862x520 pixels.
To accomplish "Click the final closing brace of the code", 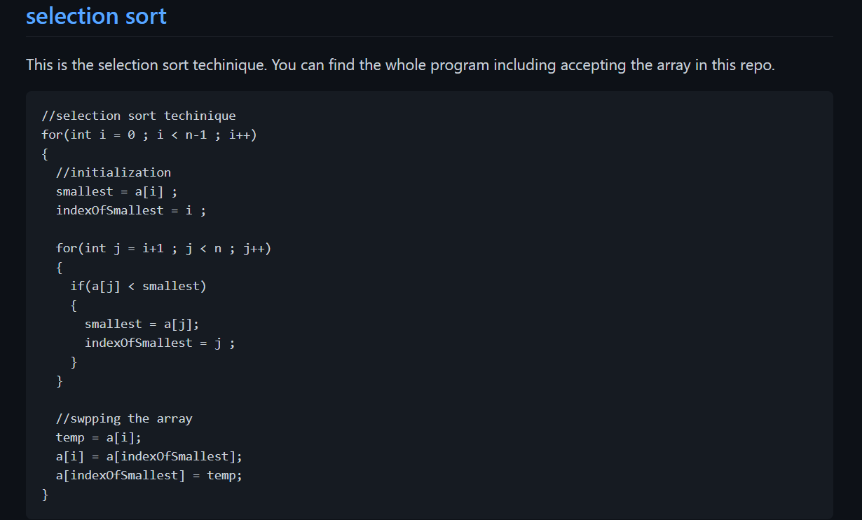I will pos(46,495).
